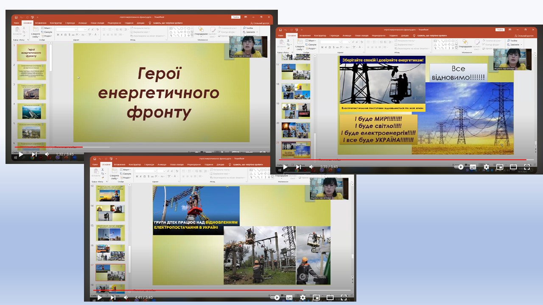Open the Розділ dropdown in the title-slide PowerPoint
Image resolution: width=543 pixels, height=305 pixels.
click(x=47, y=36)
